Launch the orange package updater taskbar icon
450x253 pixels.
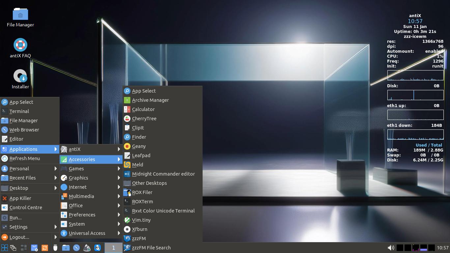click(44, 248)
